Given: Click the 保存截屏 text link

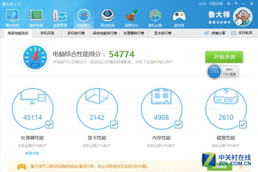Looking at the screenshot, I should click(x=246, y=33).
